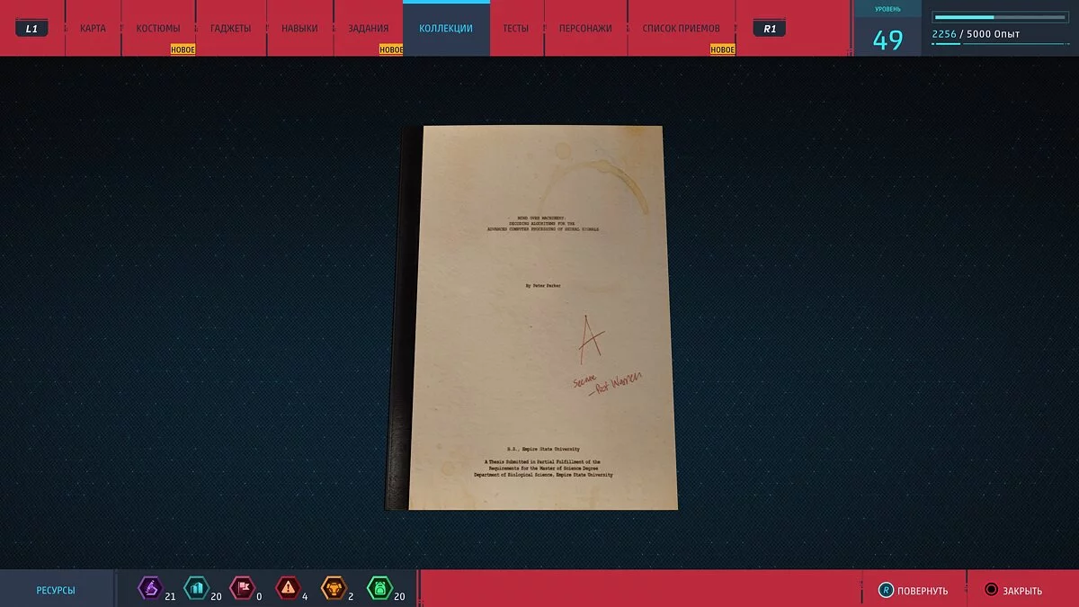Click the Новое badge under Список приемов

(x=723, y=50)
